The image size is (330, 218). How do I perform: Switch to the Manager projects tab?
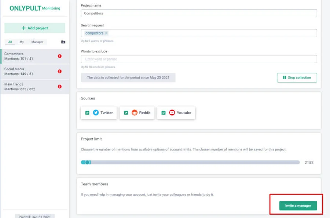click(37, 42)
